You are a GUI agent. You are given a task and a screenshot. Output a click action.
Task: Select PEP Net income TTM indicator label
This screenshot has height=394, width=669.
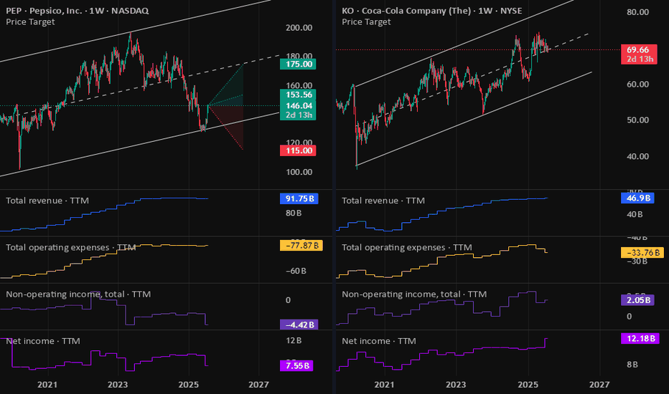[x=42, y=341]
